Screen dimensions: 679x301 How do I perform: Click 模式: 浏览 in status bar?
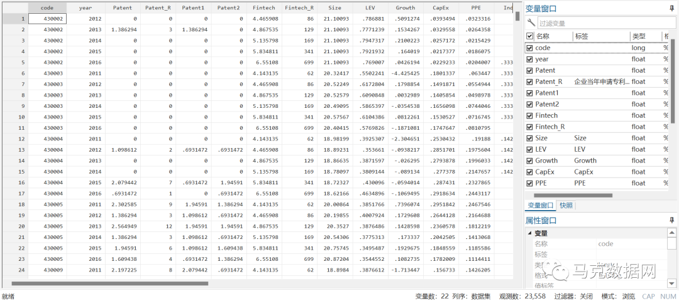point(619,296)
